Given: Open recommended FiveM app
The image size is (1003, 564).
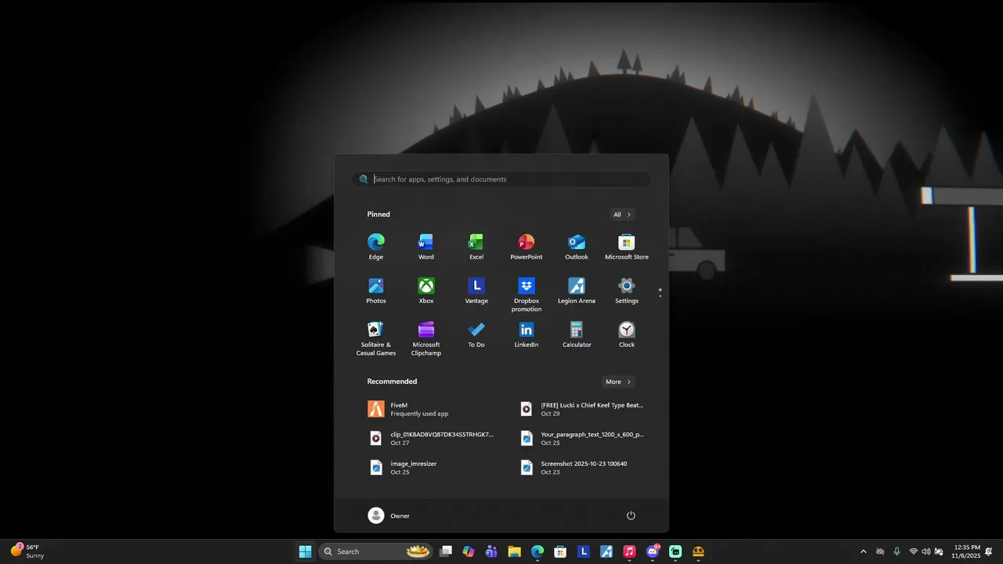Looking at the screenshot, I should [x=426, y=409].
